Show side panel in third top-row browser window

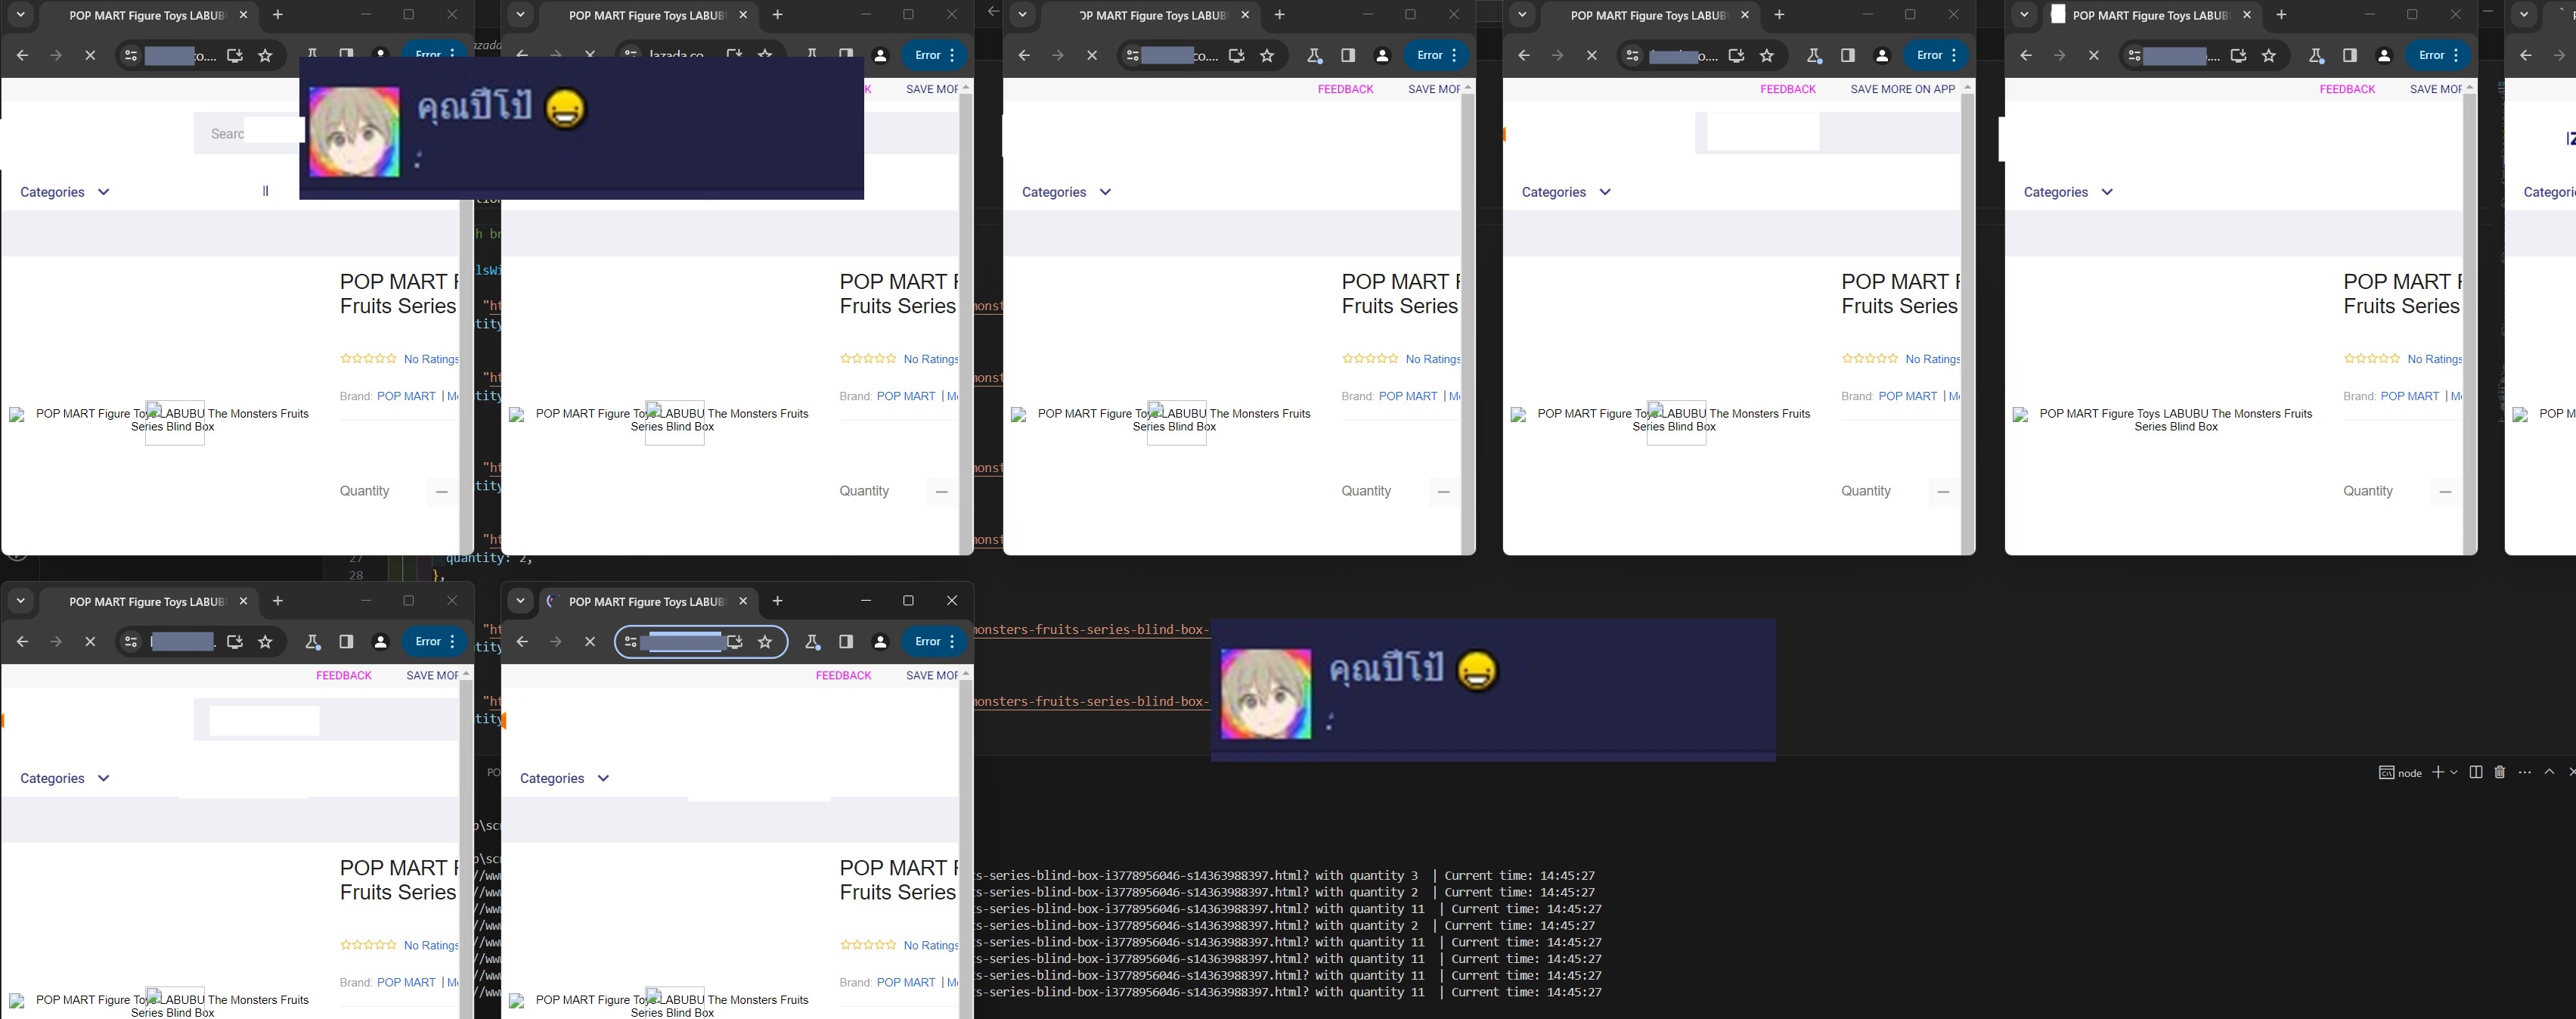1348,56
